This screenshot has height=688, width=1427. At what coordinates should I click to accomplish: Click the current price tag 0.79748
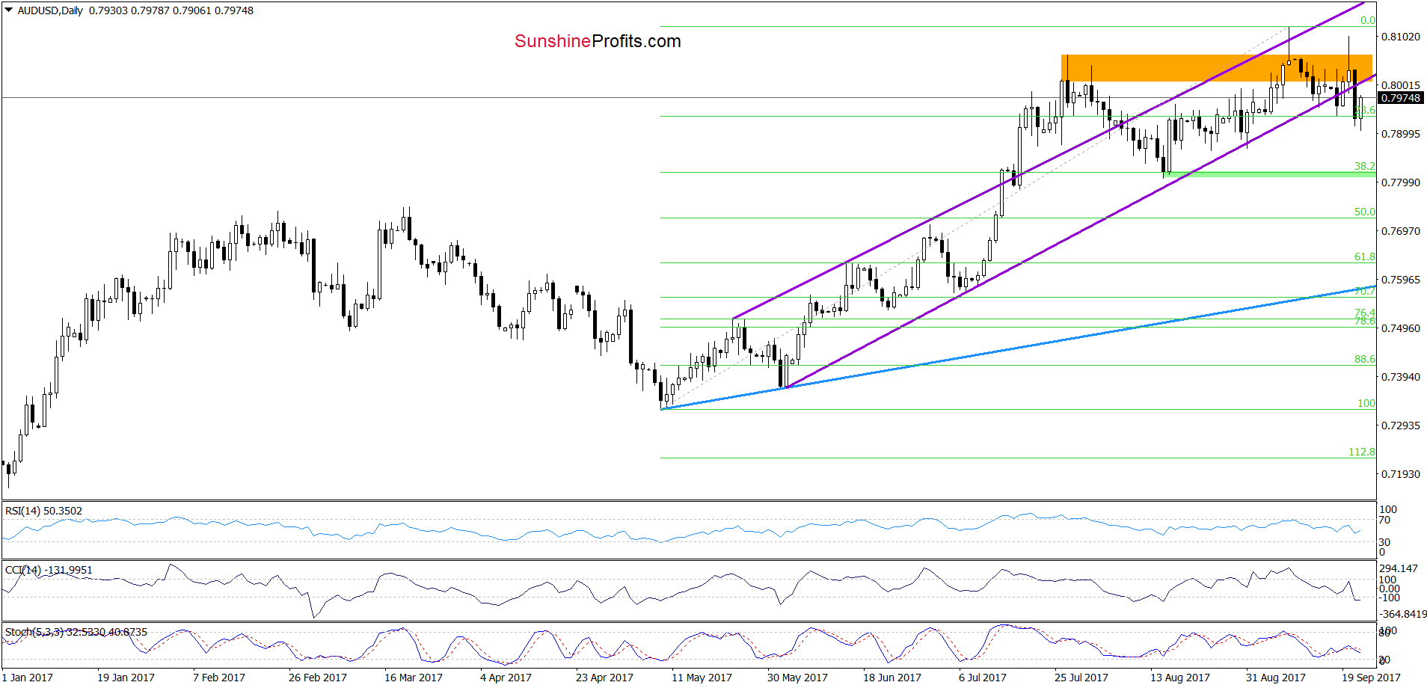[x=1400, y=98]
